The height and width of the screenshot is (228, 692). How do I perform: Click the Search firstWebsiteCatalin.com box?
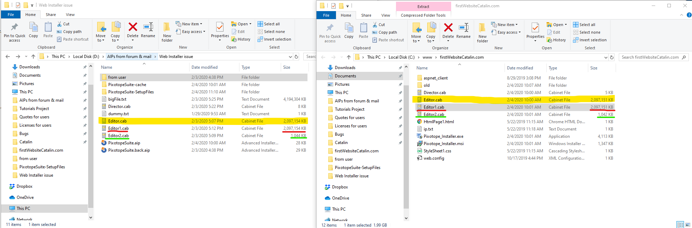tap(650, 57)
